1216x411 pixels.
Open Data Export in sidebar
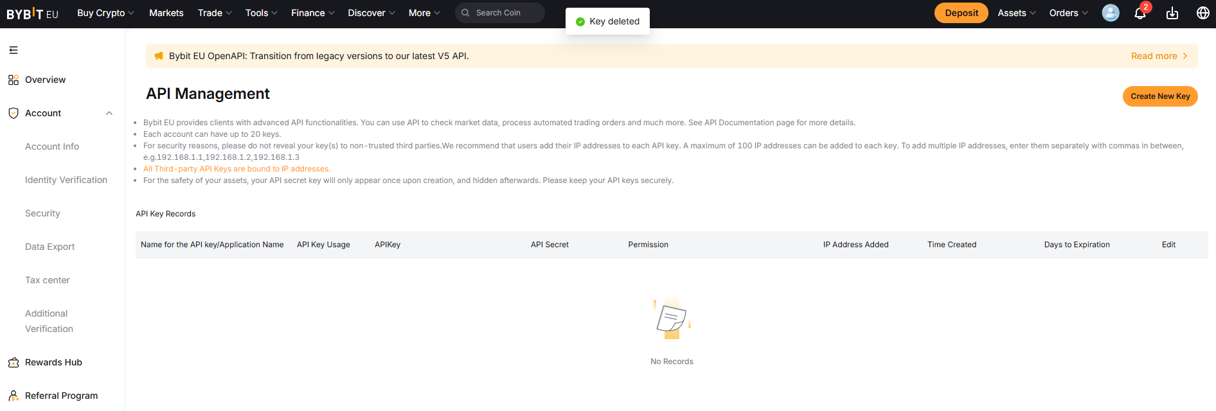point(49,247)
